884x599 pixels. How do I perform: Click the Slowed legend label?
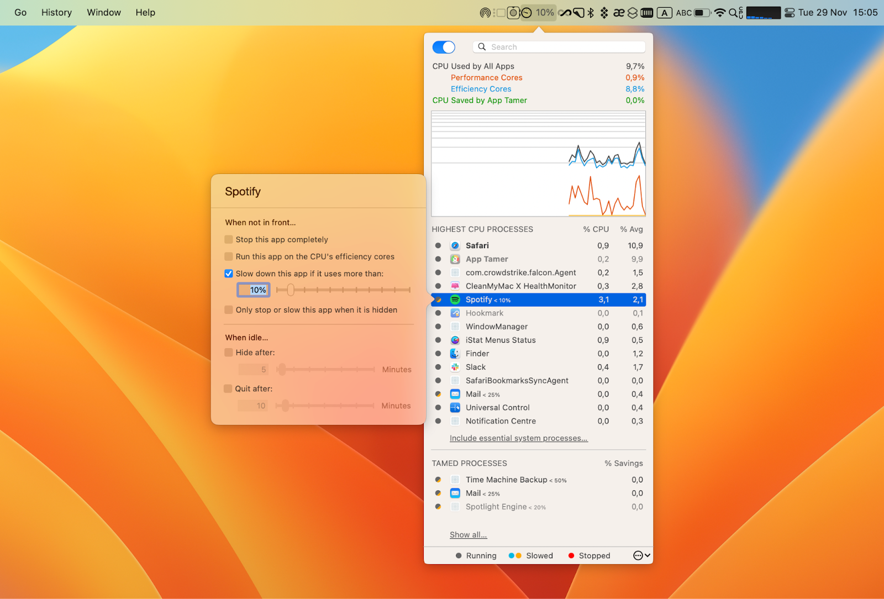pos(539,556)
